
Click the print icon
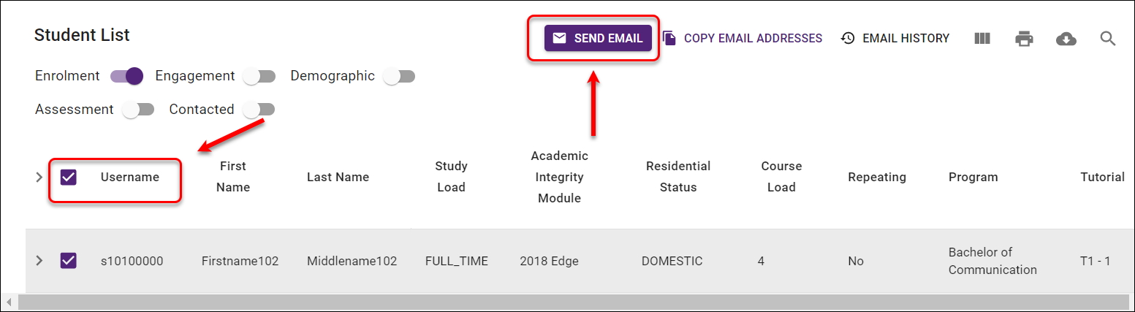(x=1024, y=39)
